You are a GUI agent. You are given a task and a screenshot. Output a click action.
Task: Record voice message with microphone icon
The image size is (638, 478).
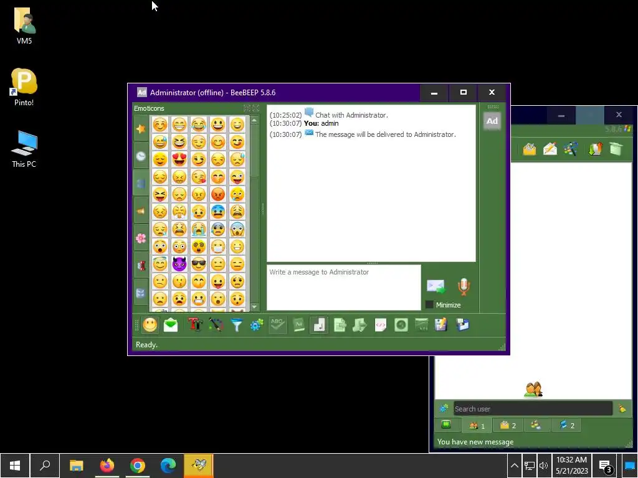point(464,286)
